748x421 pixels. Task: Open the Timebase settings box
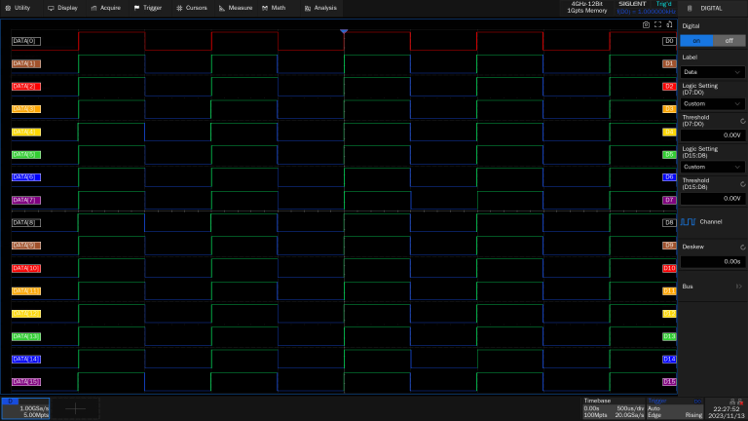(612, 408)
